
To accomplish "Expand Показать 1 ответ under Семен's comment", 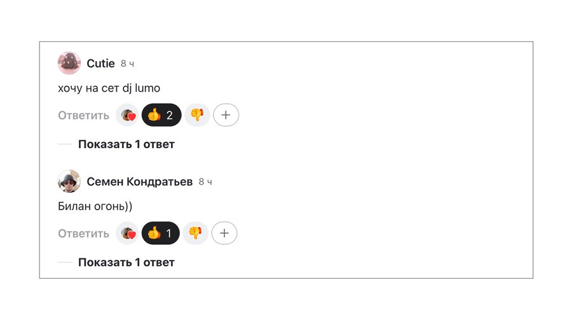I will click(x=126, y=262).
